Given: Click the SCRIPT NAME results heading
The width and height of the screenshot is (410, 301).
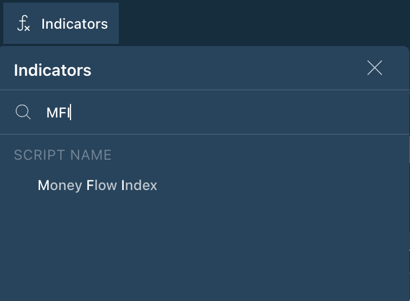Looking at the screenshot, I should coord(62,155).
